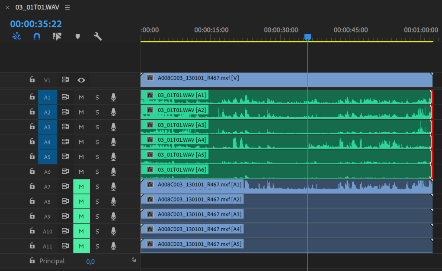Toggle lock on track V1
This screenshot has height=271, width=442.
(x=32, y=80)
